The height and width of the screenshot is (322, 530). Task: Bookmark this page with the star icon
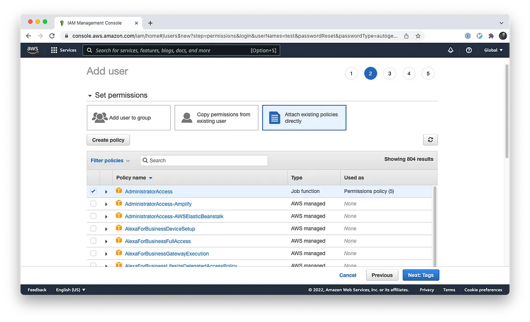[x=418, y=36]
